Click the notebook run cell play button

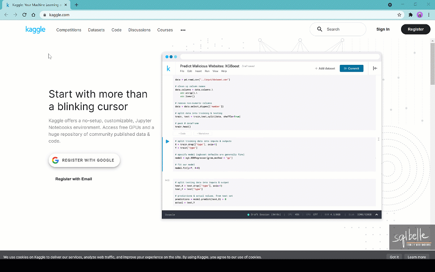pos(167,141)
